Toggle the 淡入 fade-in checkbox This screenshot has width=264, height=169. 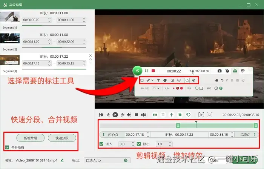pos(101,144)
